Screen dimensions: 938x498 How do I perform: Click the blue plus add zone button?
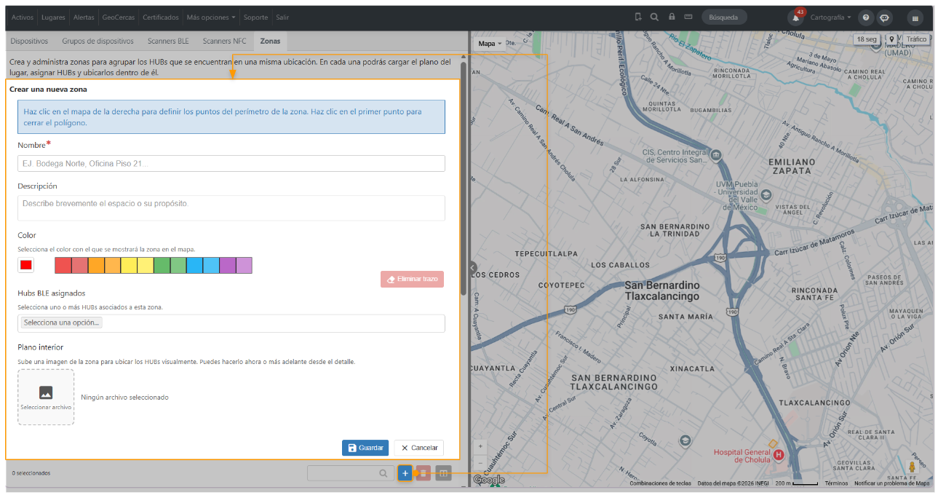pyautogui.click(x=405, y=473)
